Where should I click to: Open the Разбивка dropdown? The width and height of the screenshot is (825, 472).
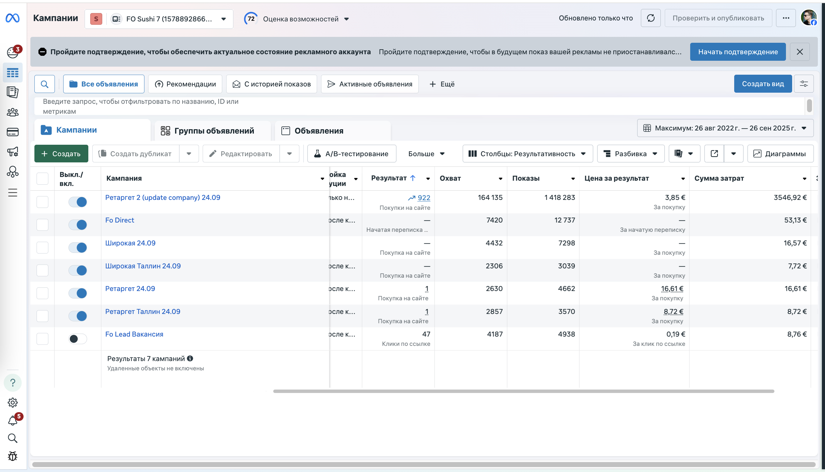[x=630, y=154]
